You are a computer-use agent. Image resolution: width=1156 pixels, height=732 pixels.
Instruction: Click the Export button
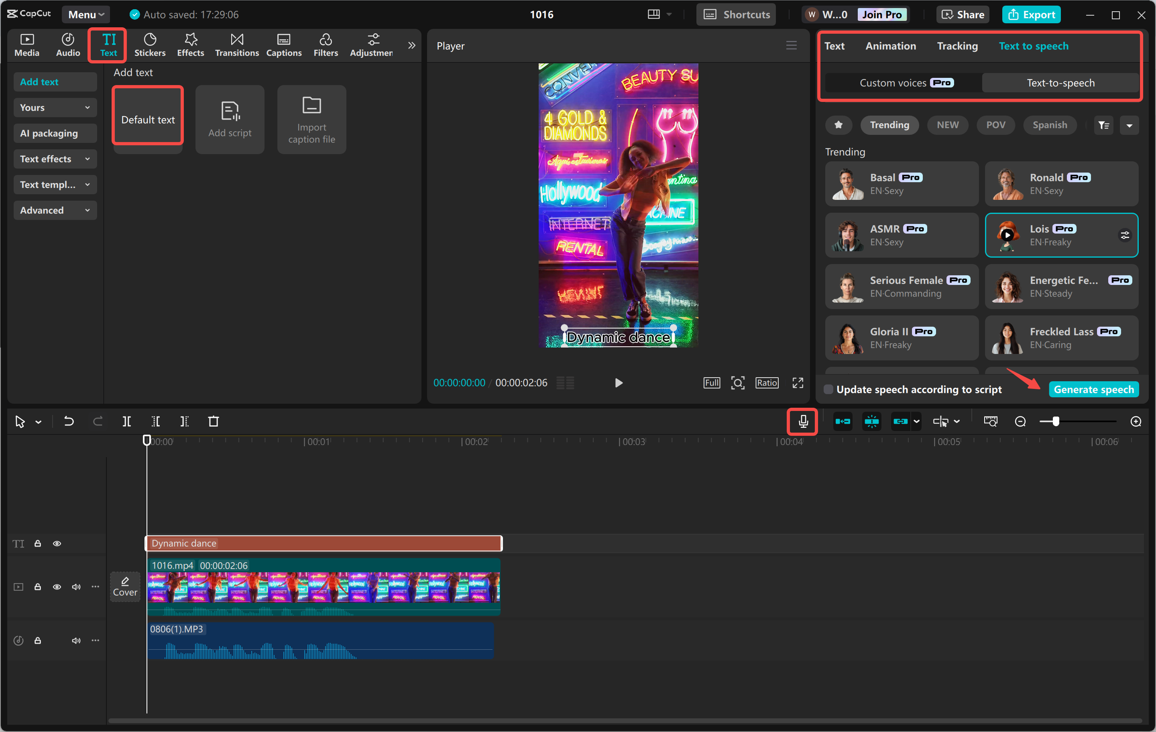(x=1031, y=14)
